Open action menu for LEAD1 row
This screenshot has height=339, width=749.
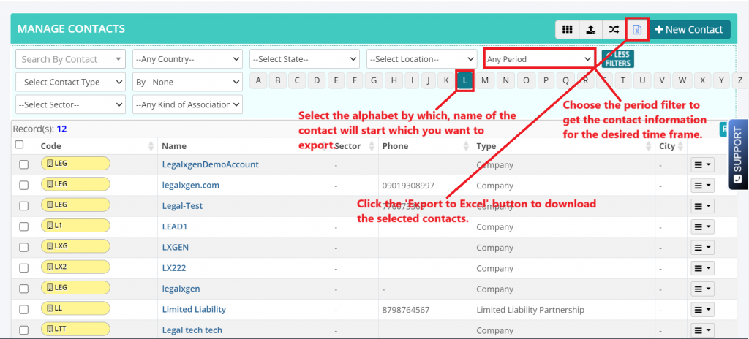tap(701, 226)
